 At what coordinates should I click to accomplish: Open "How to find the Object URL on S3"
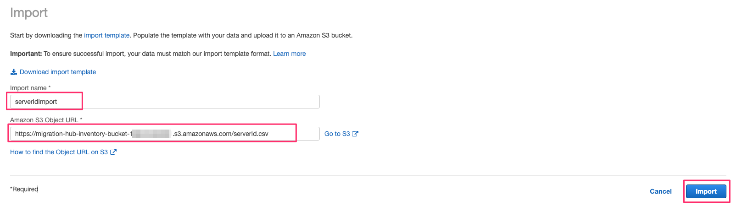pyautogui.click(x=59, y=152)
